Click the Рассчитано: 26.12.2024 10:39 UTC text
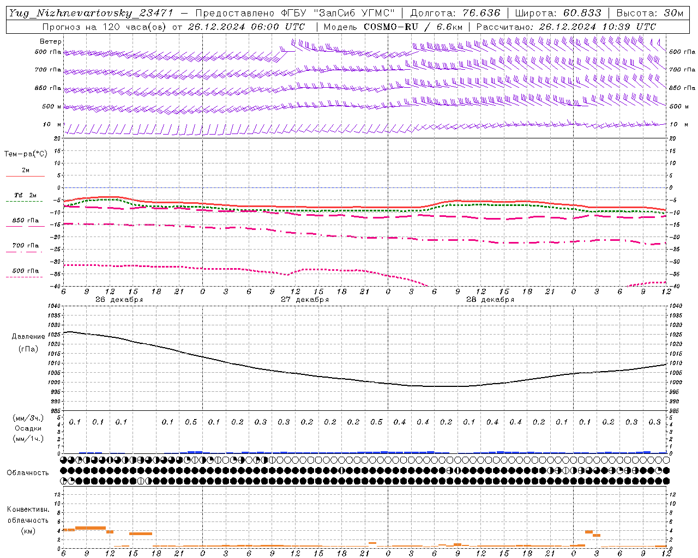Image resolution: width=698 pixels, height=558 pixels. [x=566, y=27]
